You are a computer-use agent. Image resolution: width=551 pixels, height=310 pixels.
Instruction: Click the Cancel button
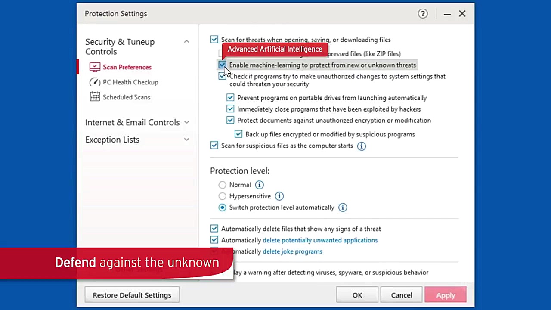[401, 295]
